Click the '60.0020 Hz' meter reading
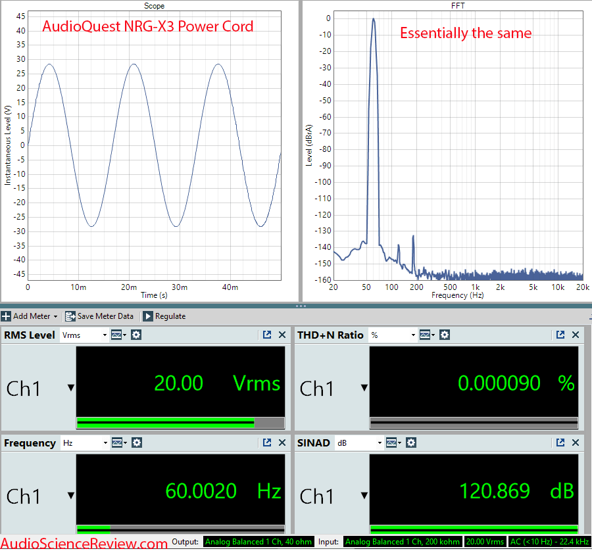The image size is (592, 551). 223,491
